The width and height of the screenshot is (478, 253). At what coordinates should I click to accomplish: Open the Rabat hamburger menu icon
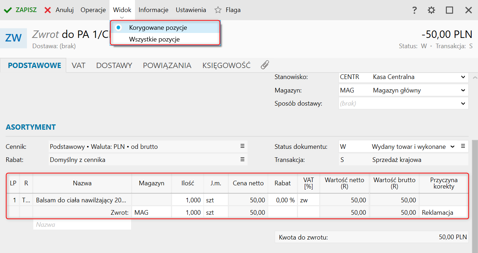(242, 159)
